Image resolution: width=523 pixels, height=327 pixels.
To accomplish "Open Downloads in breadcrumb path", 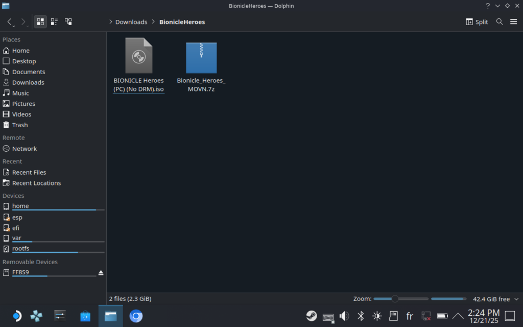I will click(131, 22).
